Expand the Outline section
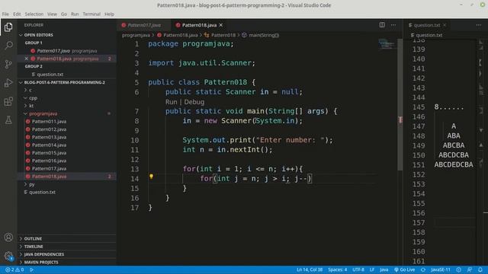 click(33, 238)
